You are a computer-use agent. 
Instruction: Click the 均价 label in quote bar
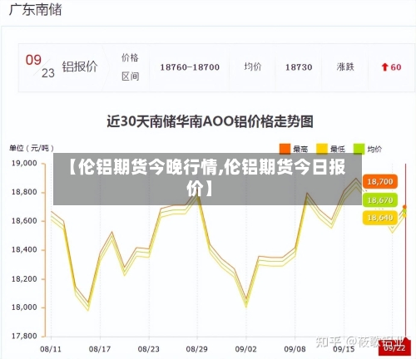coord(253,66)
